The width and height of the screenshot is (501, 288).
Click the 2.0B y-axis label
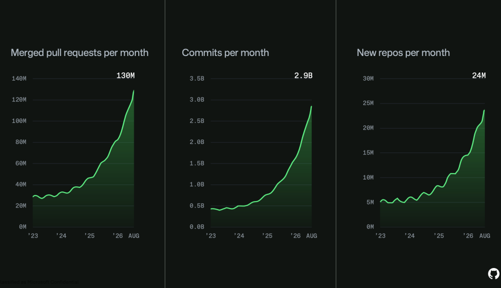(197, 142)
